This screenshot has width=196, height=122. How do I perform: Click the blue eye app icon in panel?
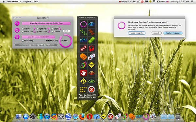click(x=91, y=24)
